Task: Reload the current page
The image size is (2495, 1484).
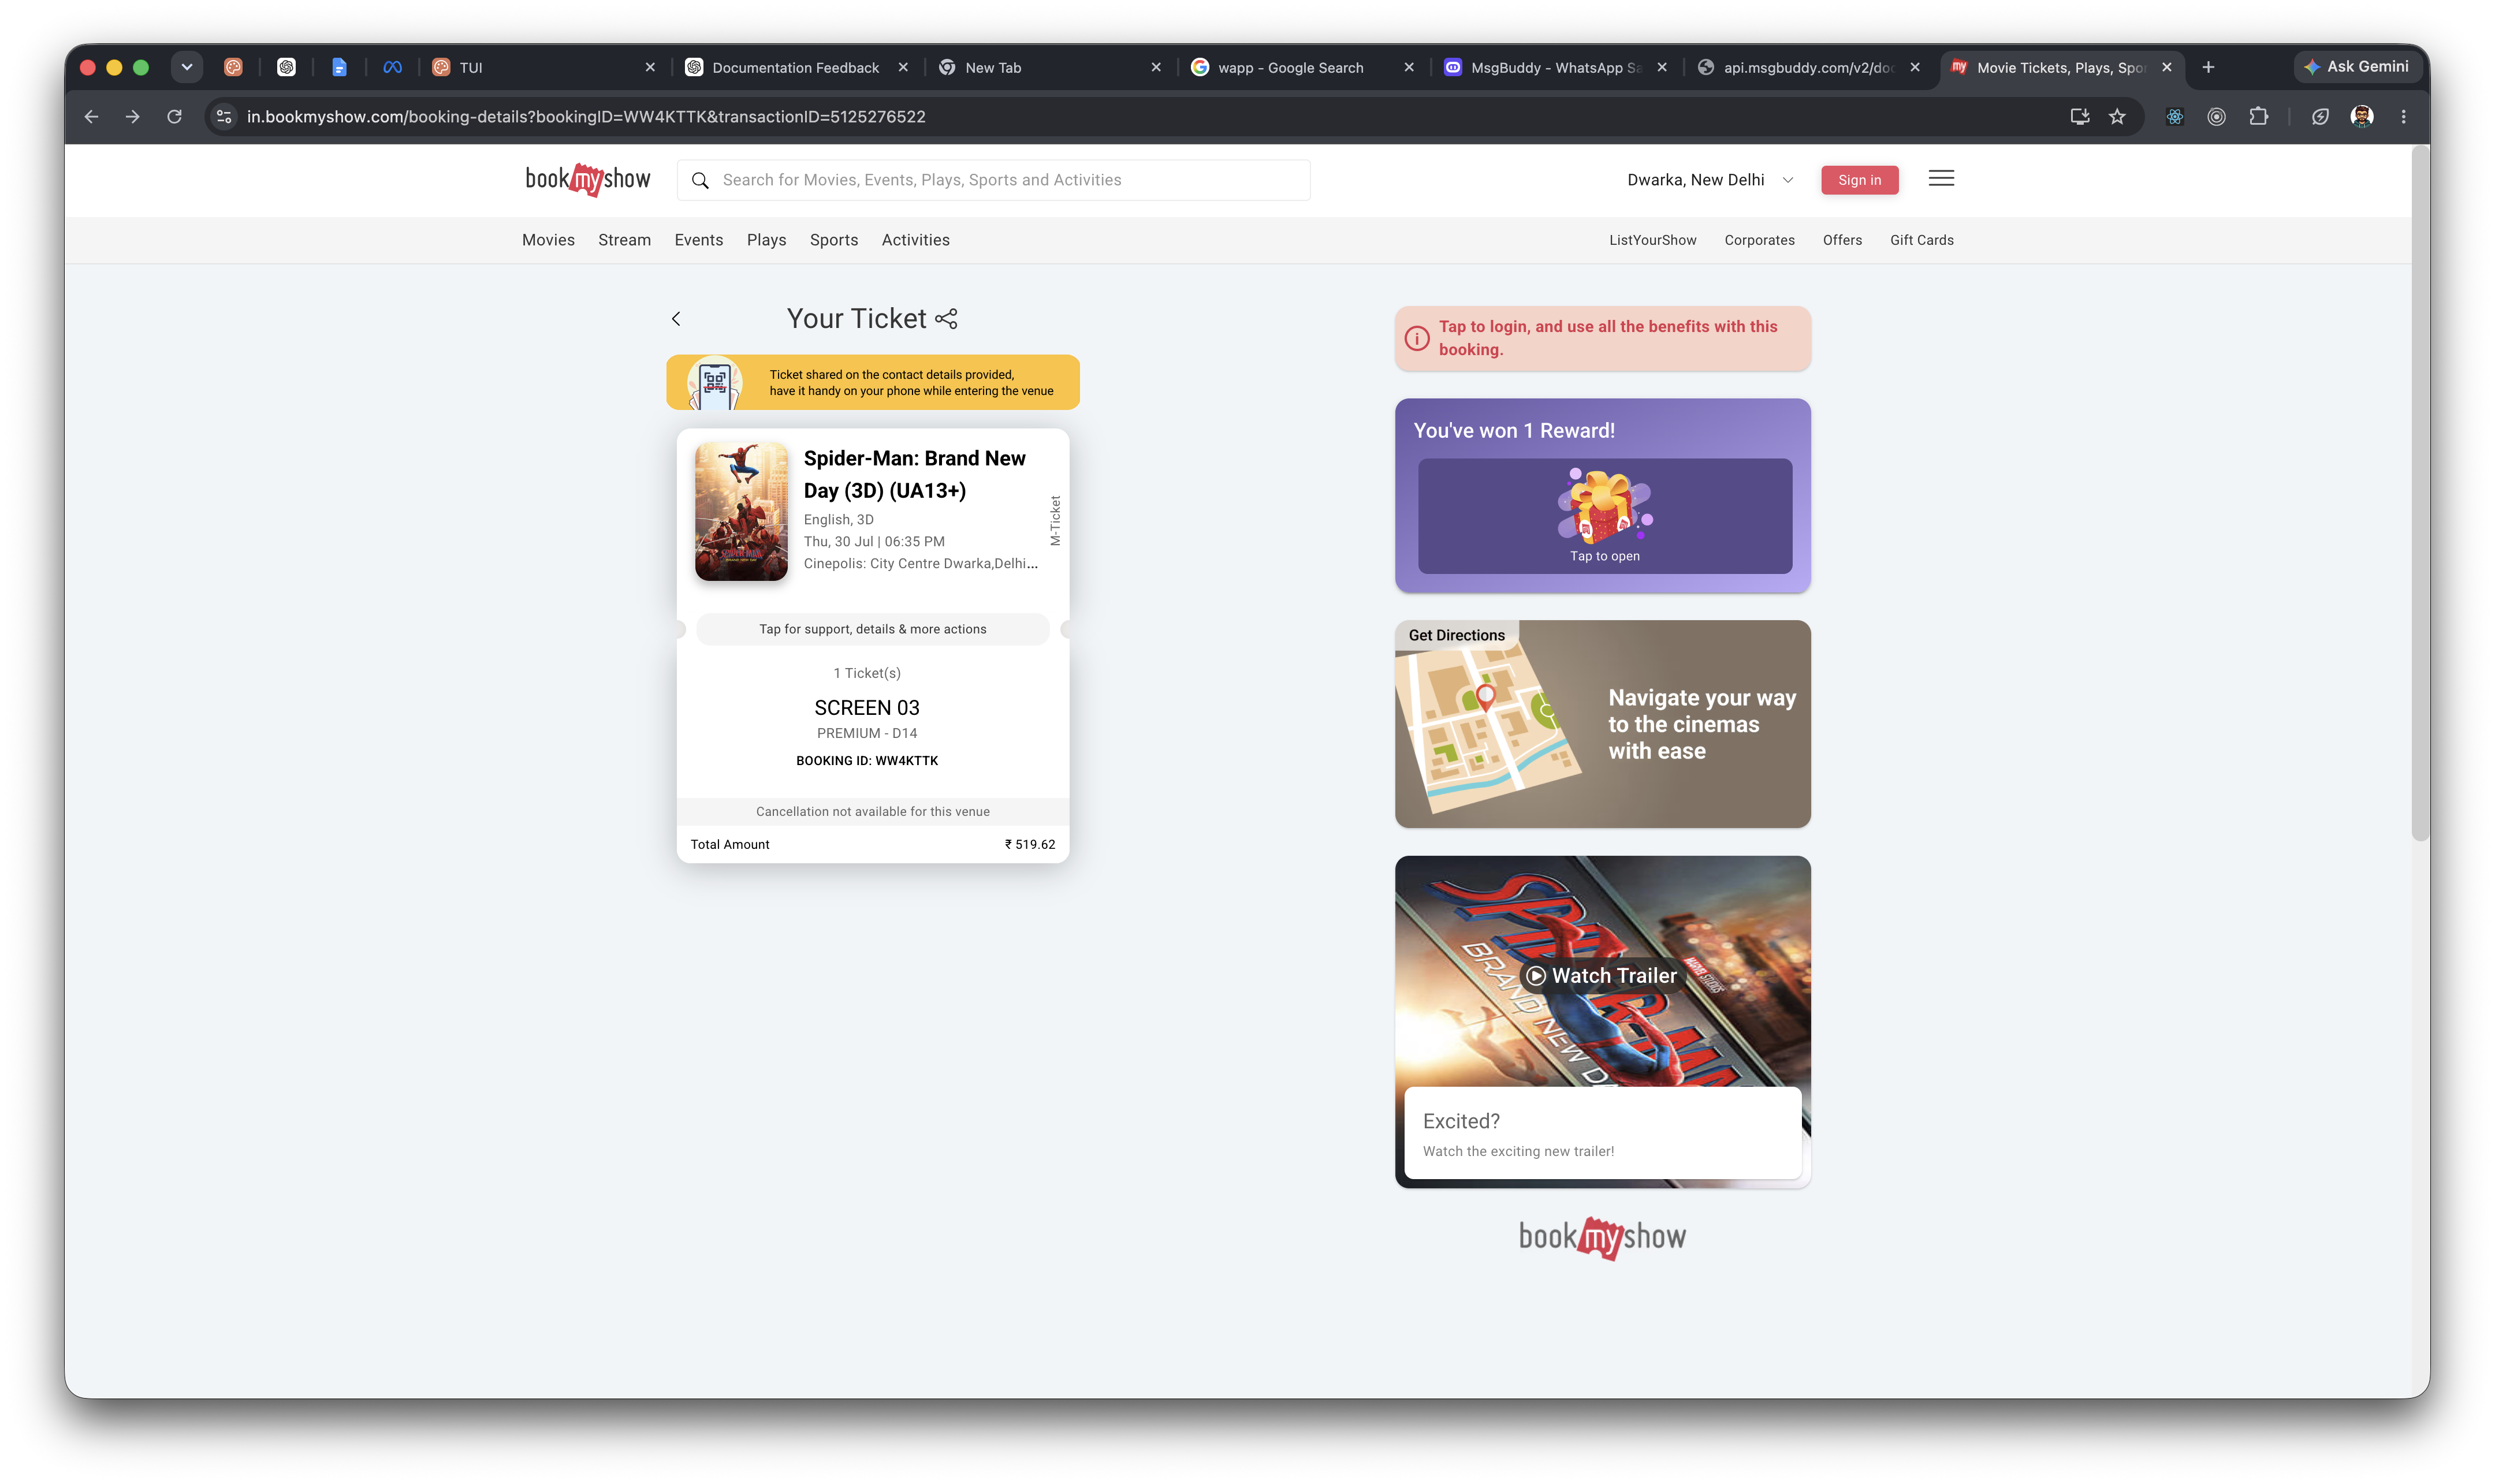Action: click(174, 117)
